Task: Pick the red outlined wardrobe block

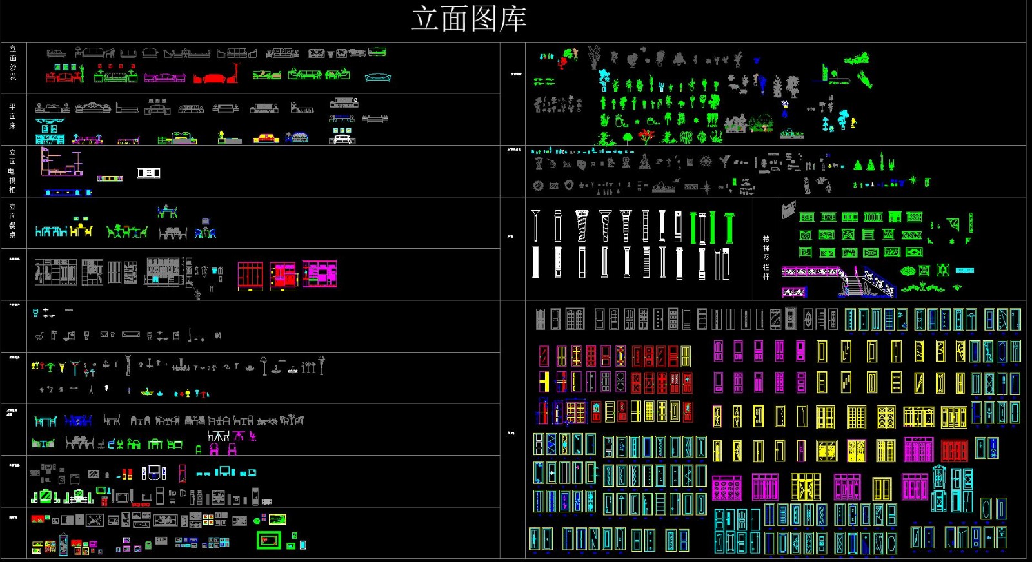Action: pos(250,276)
